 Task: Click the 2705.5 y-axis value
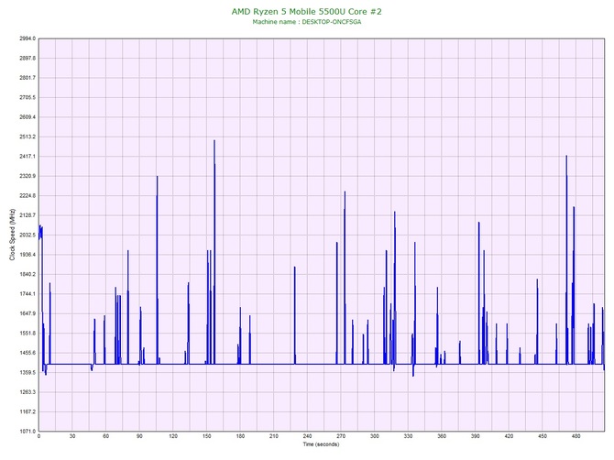[x=27, y=97]
